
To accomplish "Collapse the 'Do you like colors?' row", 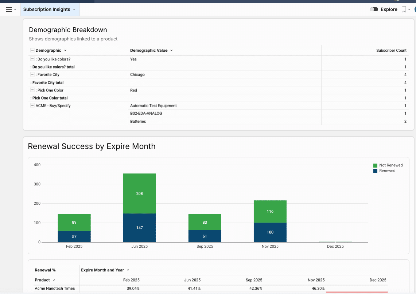I will coord(32,59).
